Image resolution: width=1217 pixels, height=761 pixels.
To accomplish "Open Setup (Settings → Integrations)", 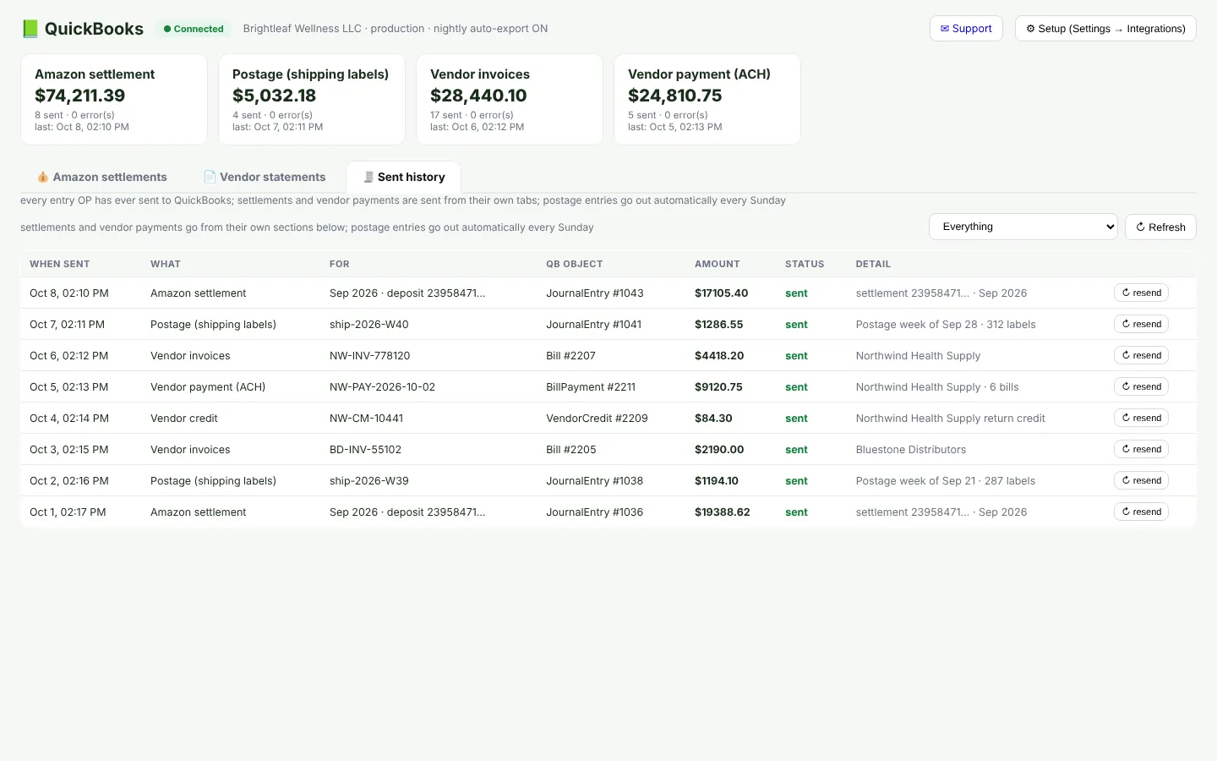I will point(1105,29).
